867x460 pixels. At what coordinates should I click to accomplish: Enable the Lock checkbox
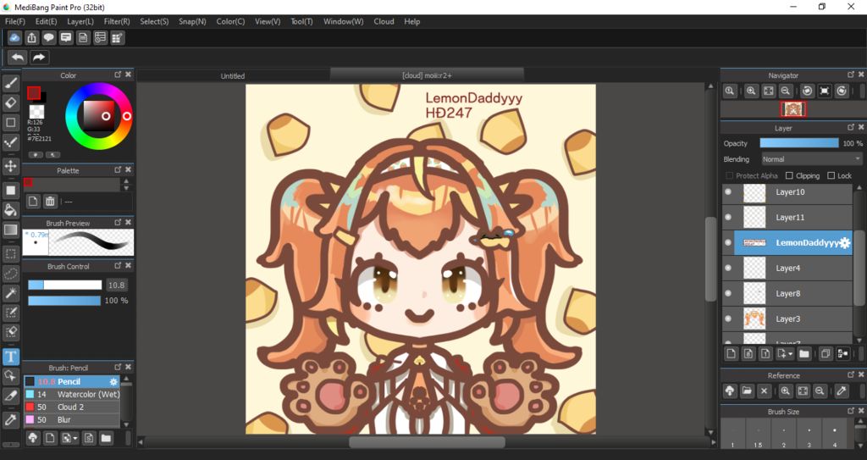831,175
